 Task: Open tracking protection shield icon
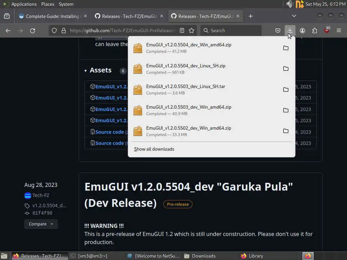coord(54,30)
